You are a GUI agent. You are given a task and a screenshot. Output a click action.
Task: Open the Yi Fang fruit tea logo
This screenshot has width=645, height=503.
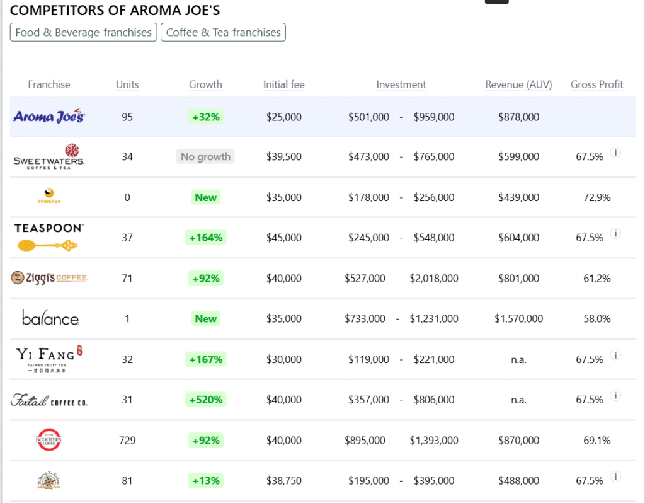49,359
